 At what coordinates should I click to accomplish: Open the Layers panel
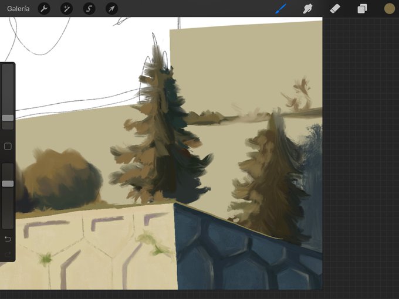tap(363, 9)
